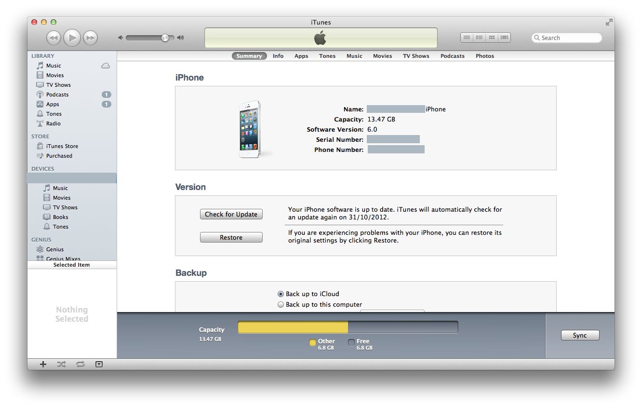The width and height of the screenshot is (642, 408).
Task: Switch to Cover Flow view icon
Action: (504, 38)
